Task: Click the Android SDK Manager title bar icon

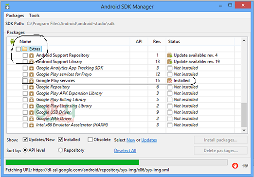Action: (x=7, y=7)
